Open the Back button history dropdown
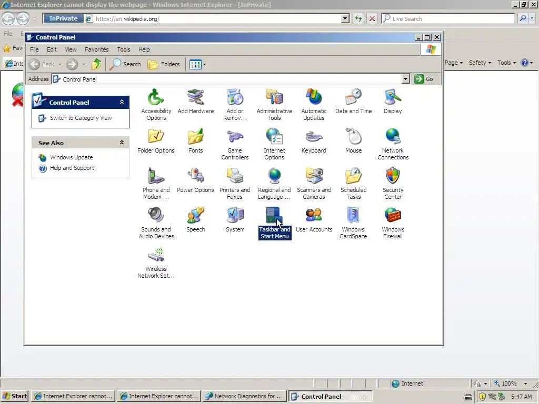Screen dimensions: 539x404 pos(60,64)
